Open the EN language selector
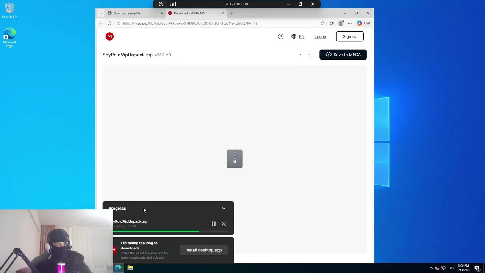Image resolution: width=485 pixels, height=273 pixels. tap(298, 36)
